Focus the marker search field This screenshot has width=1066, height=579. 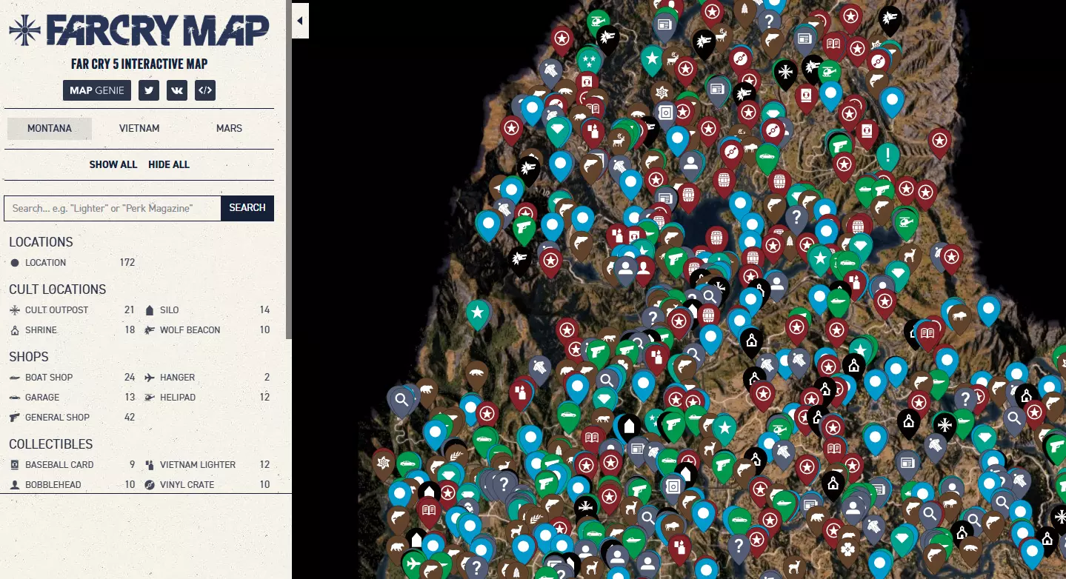[x=113, y=208]
